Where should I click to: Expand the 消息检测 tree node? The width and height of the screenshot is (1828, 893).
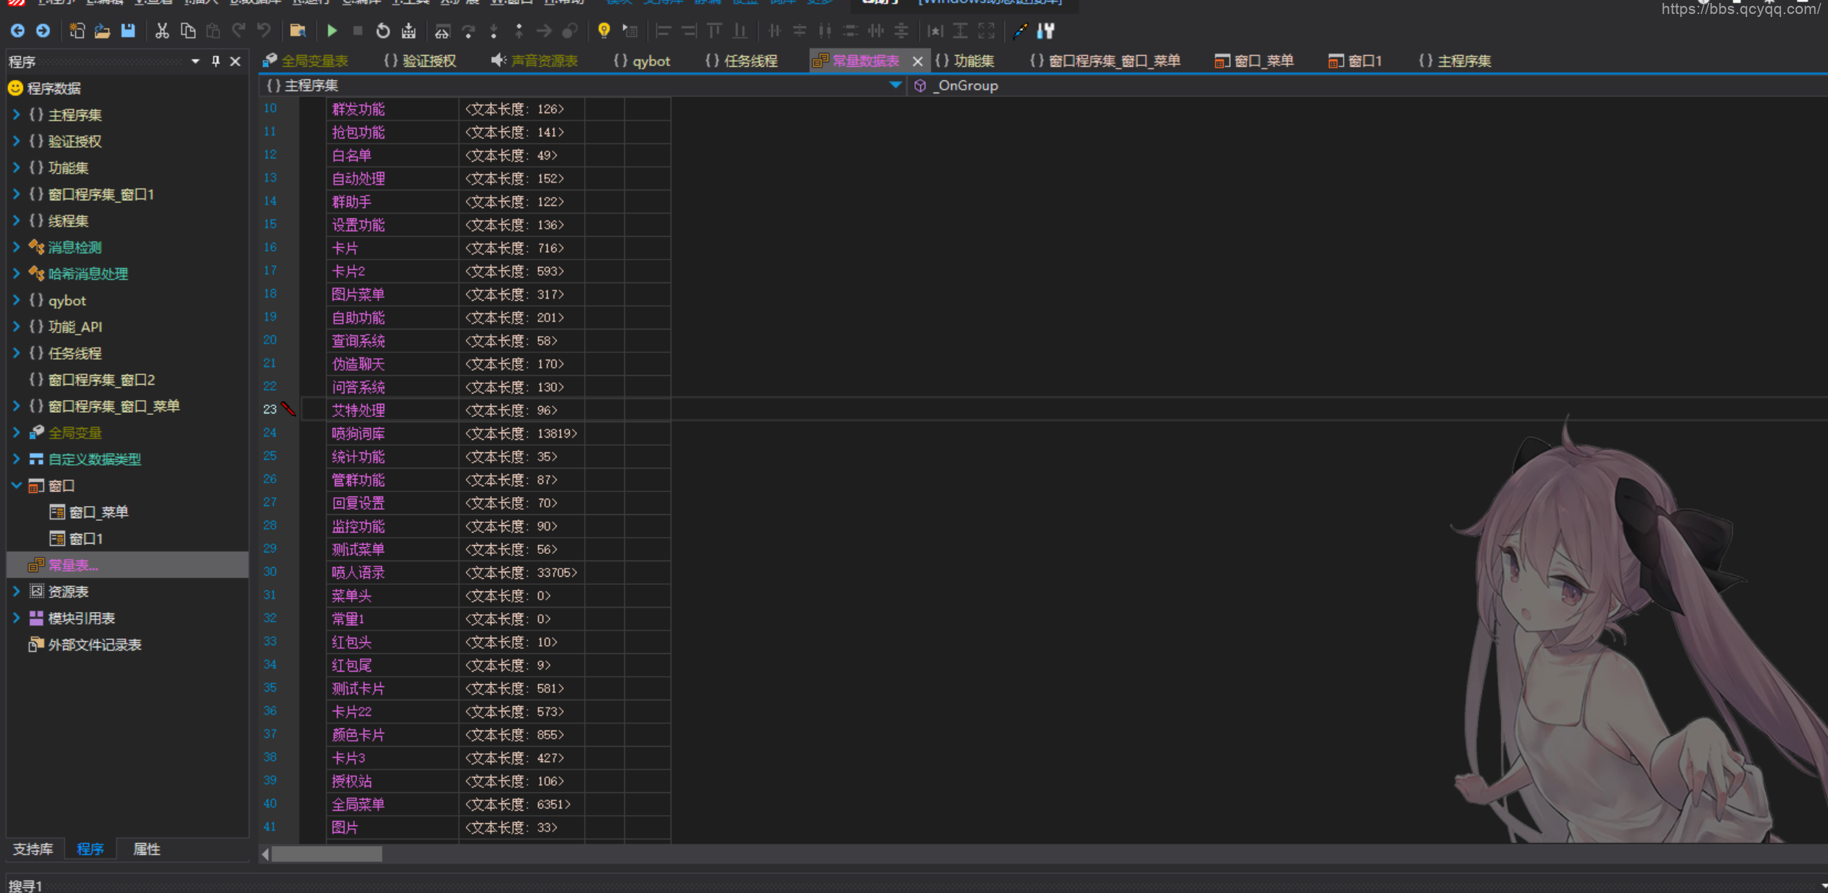pyautogui.click(x=16, y=247)
